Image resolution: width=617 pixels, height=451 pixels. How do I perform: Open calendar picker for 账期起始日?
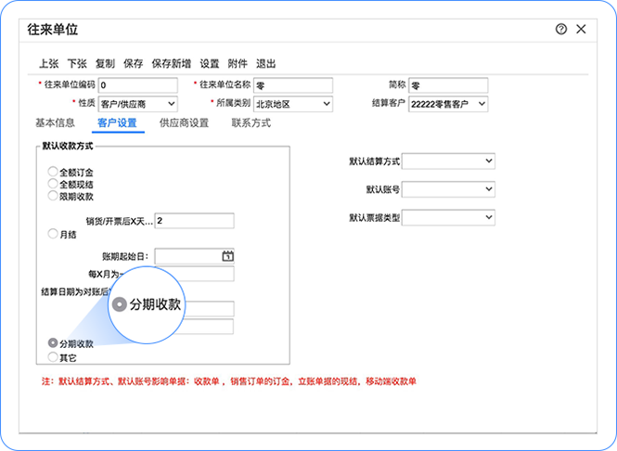228,256
